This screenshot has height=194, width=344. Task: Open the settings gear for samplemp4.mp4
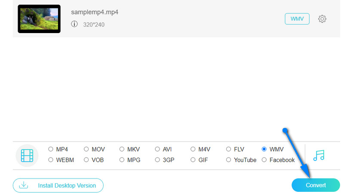pyautogui.click(x=322, y=19)
